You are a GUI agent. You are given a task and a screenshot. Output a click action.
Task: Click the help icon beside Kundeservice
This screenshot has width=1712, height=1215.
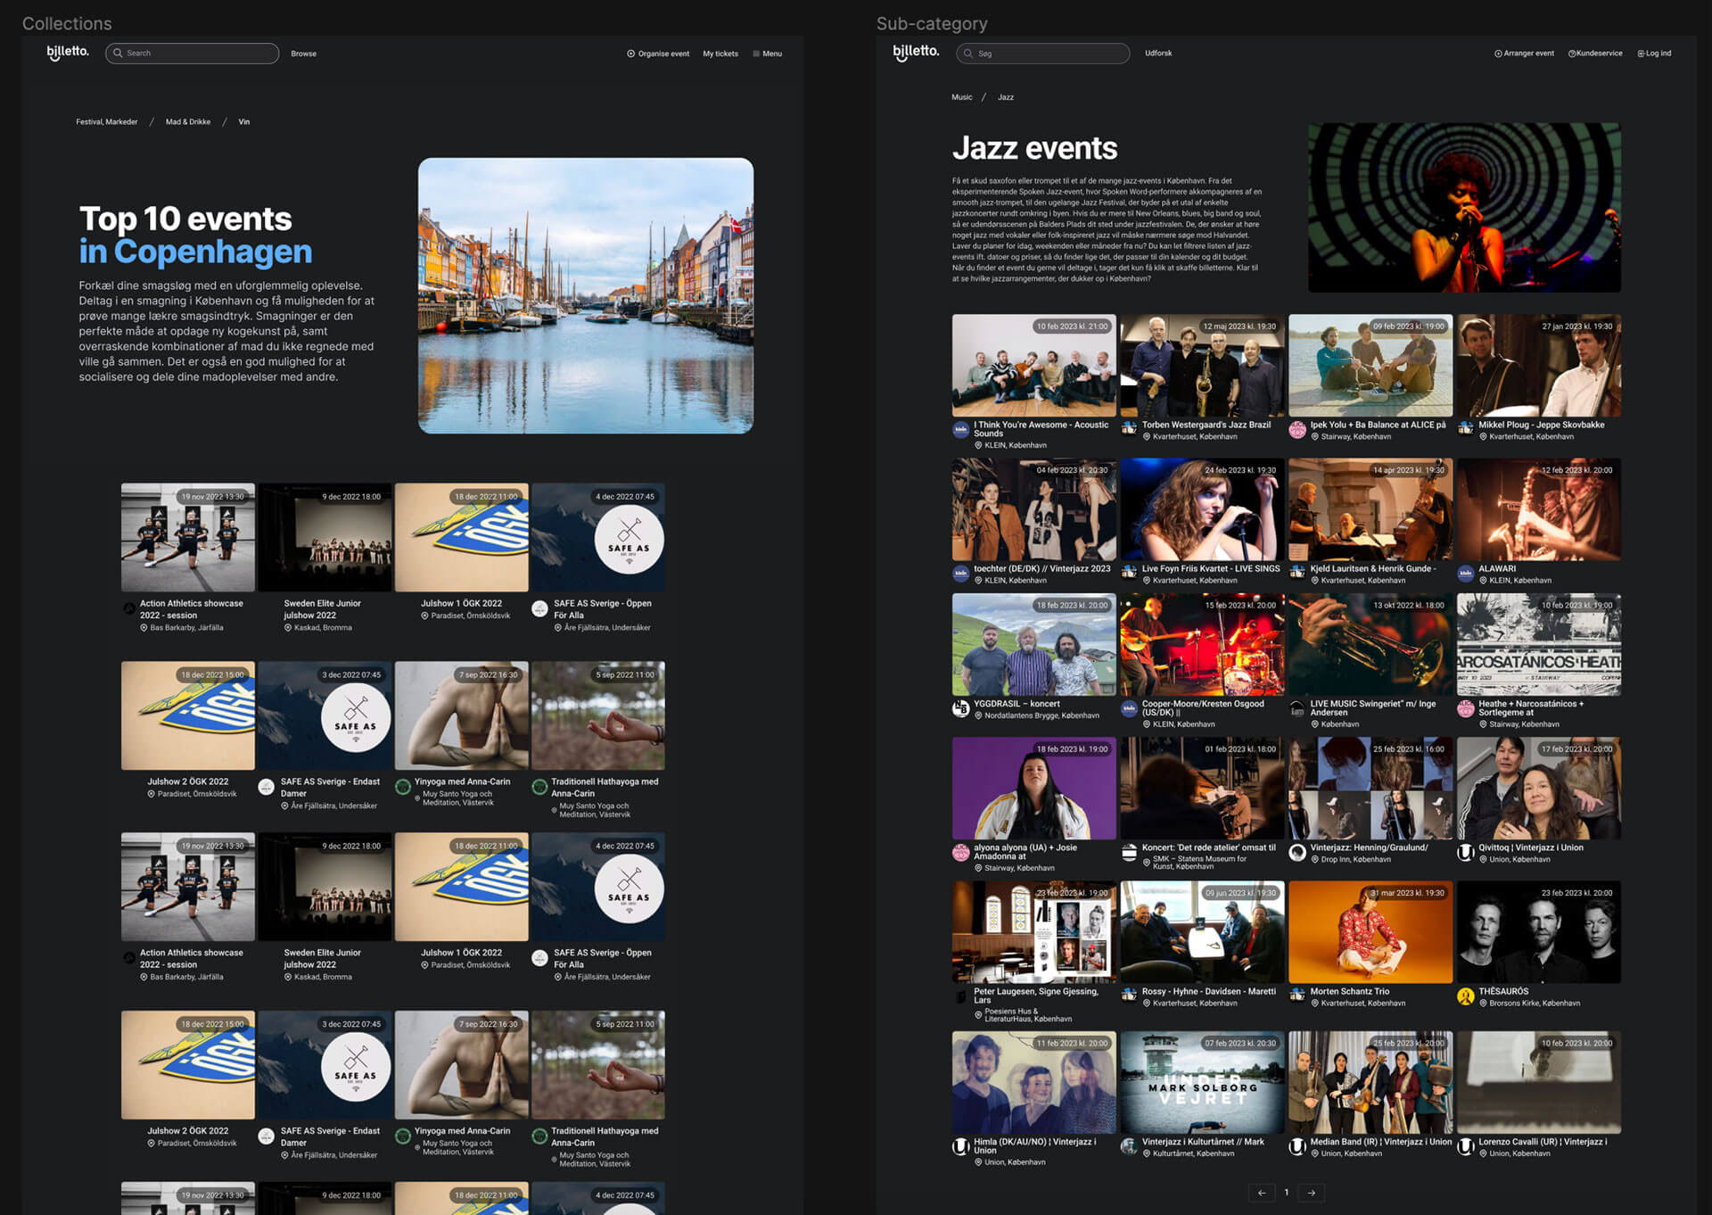click(x=1572, y=54)
